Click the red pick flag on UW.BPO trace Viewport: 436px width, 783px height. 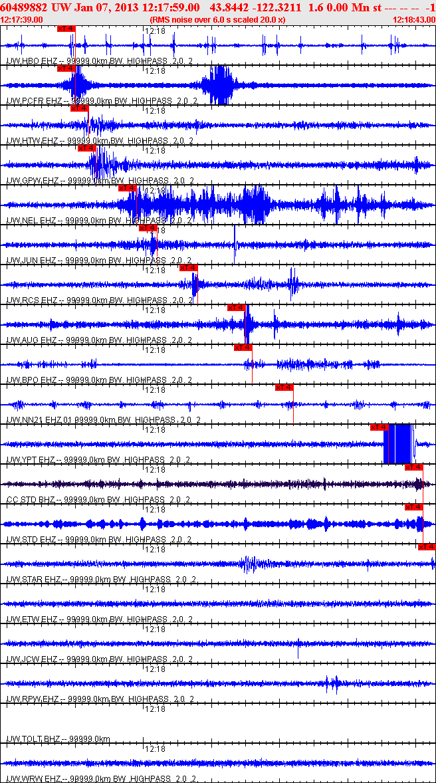click(x=243, y=348)
